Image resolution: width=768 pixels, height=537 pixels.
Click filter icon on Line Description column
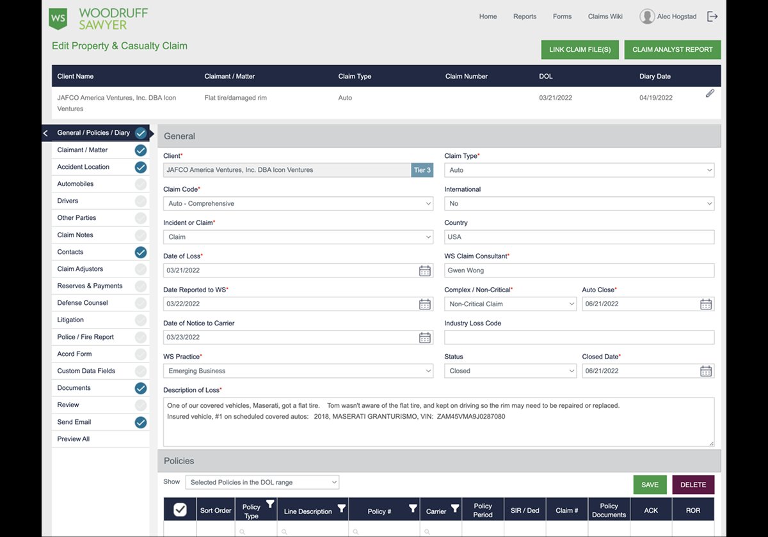pos(342,509)
